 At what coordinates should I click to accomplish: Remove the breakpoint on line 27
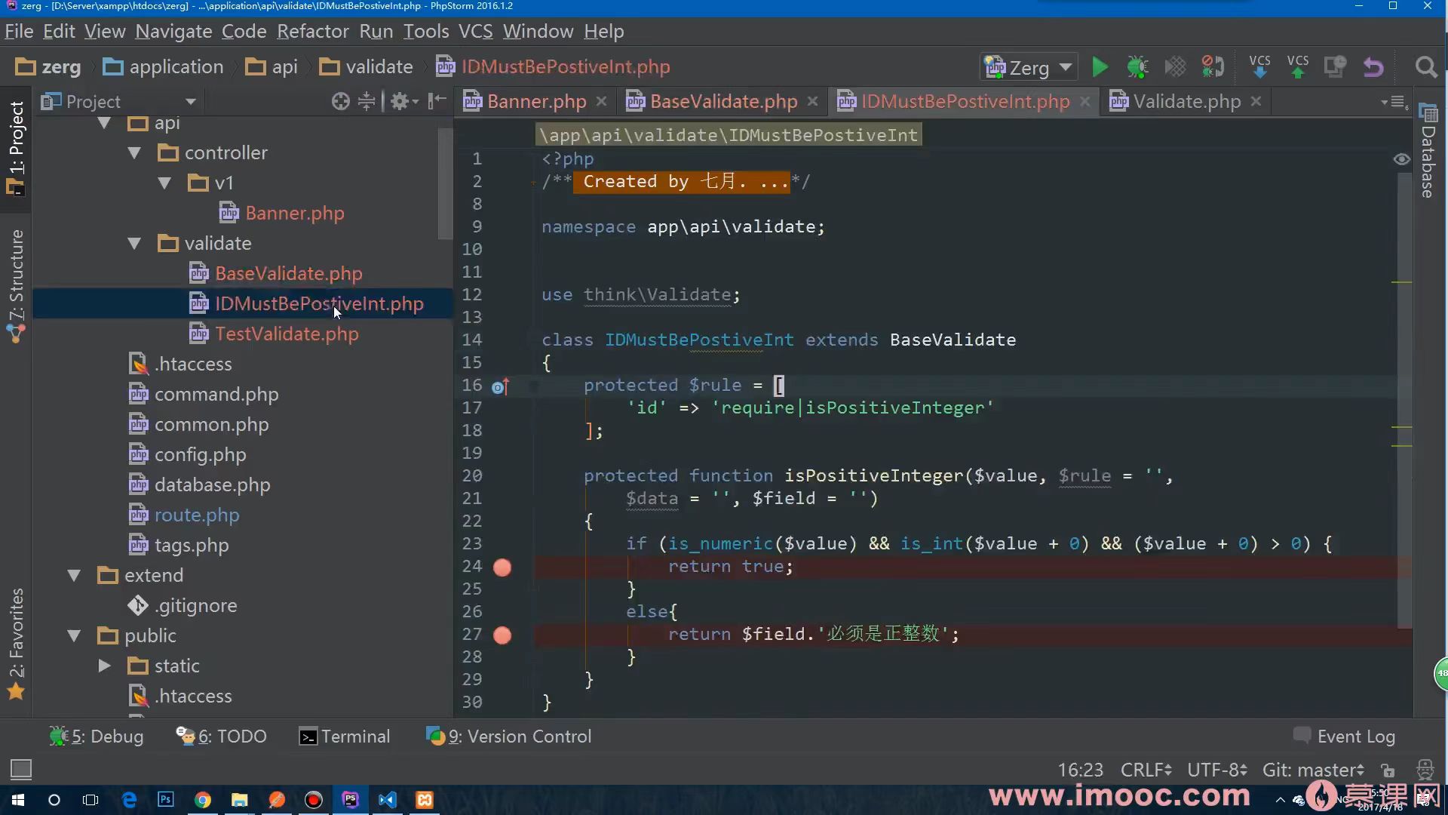point(502,635)
